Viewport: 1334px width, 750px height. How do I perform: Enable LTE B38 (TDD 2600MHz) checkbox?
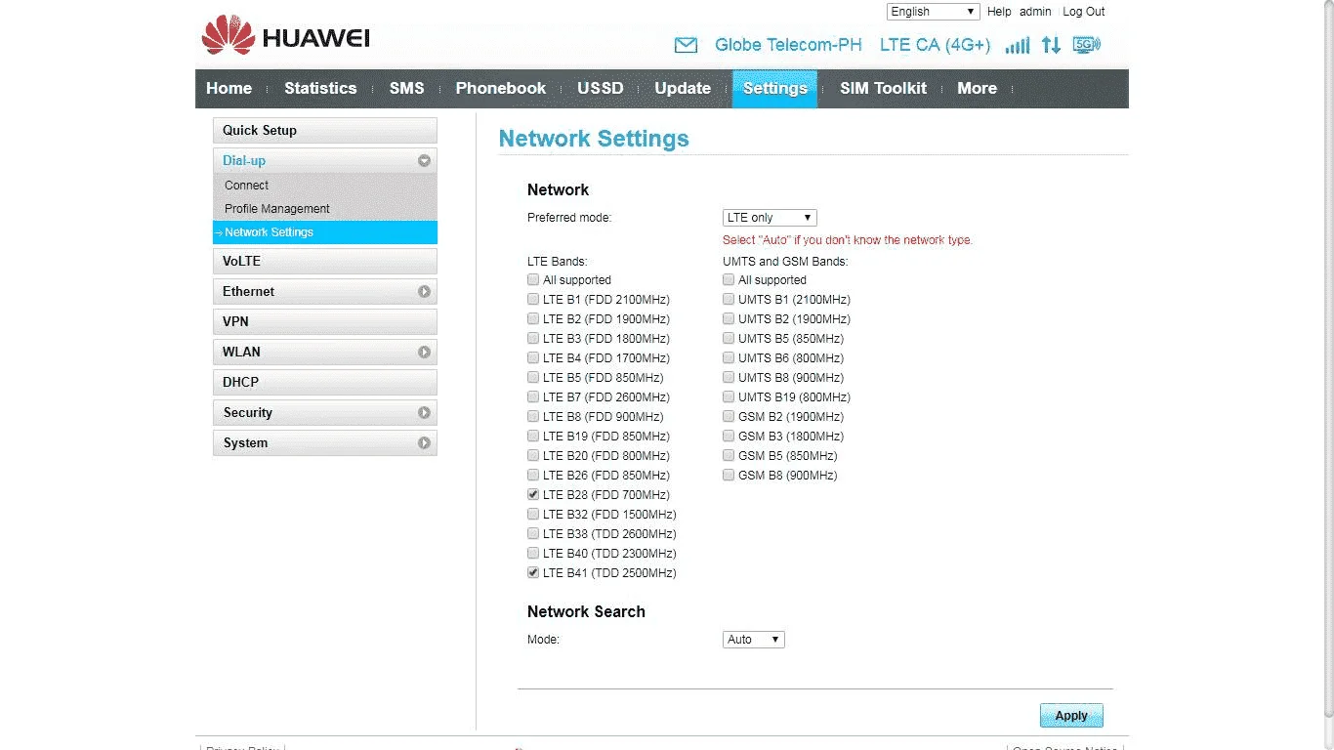(533, 534)
